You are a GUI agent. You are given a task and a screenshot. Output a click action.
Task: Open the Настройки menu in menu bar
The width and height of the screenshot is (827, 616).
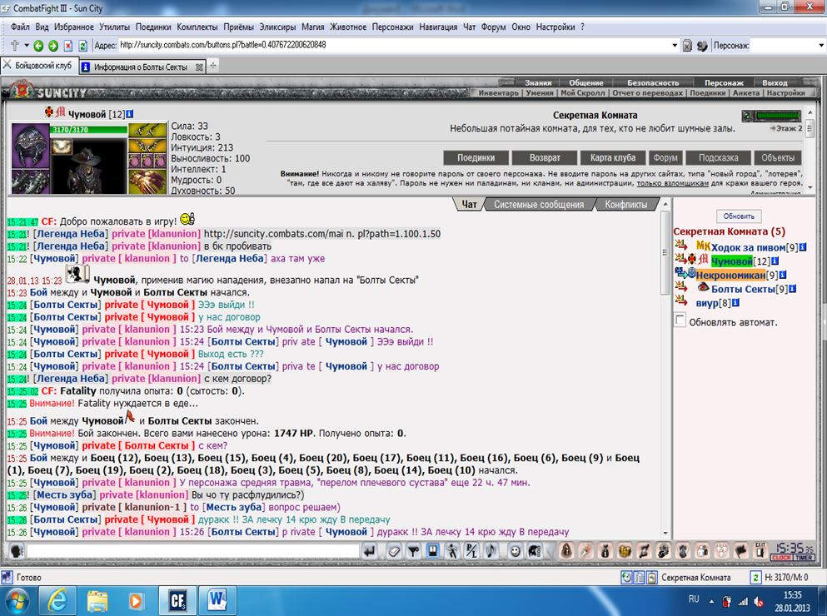[555, 27]
